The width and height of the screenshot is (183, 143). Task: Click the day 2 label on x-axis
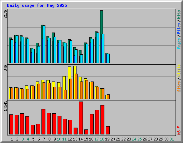pos(17,139)
